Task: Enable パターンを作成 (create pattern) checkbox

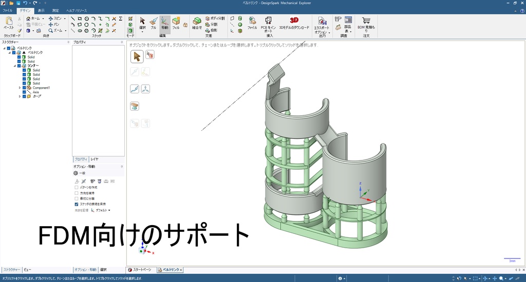Action: (77, 188)
